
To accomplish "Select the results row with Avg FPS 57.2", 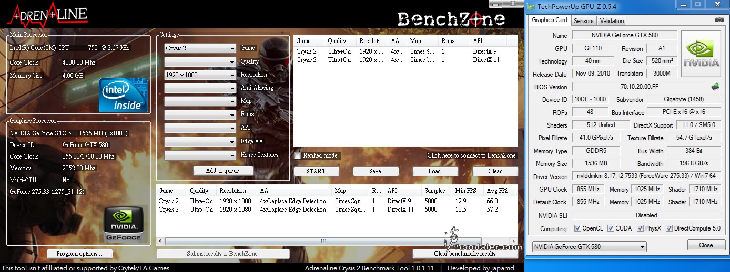I will pos(336,210).
